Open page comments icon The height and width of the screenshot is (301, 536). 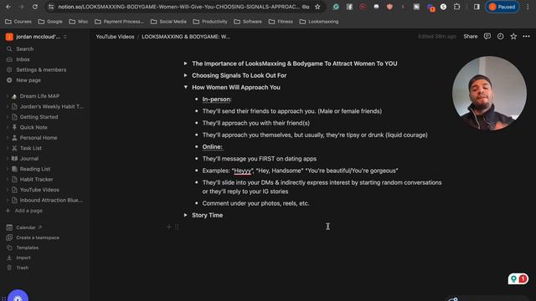coord(487,37)
